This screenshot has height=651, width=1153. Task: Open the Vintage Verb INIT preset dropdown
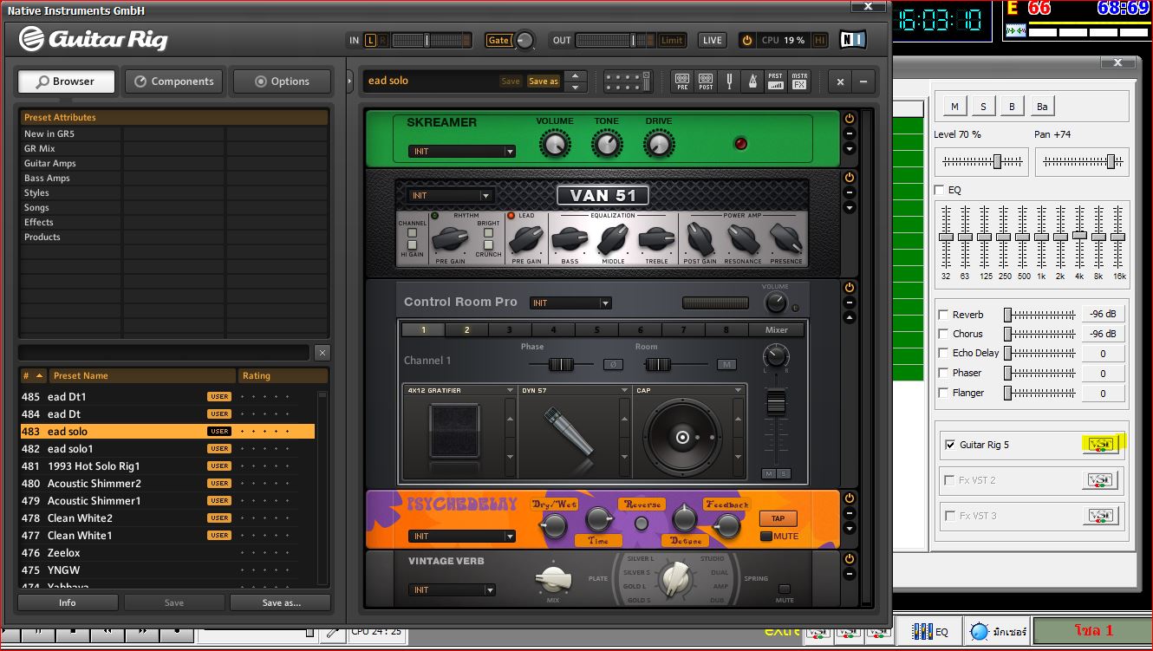pos(452,590)
